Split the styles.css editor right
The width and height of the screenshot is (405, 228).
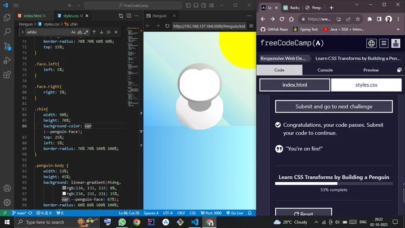tap(129, 15)
